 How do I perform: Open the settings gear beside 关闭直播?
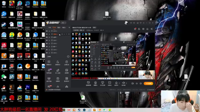tap(141, 83)
